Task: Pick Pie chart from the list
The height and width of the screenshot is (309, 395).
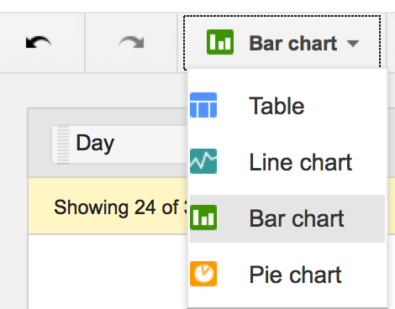Action: (x=287, y=275)
